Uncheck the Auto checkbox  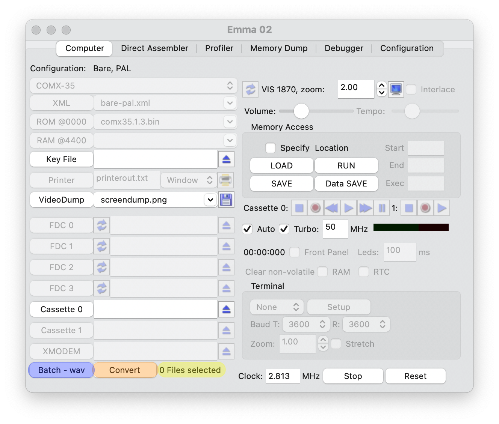pyautogui.click(x=247, y=229)
